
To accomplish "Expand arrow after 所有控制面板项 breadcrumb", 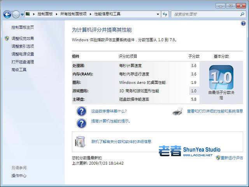I will pos(90,14).
